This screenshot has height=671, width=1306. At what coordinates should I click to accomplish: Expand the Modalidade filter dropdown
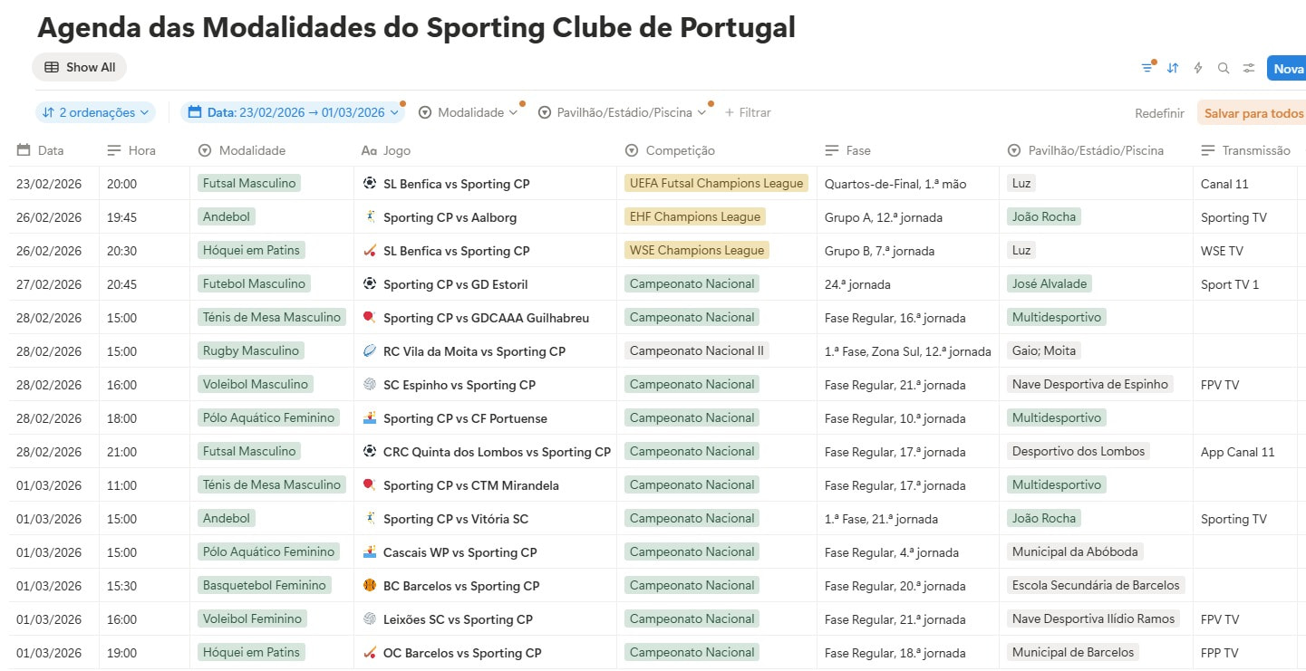coord(469,113)
